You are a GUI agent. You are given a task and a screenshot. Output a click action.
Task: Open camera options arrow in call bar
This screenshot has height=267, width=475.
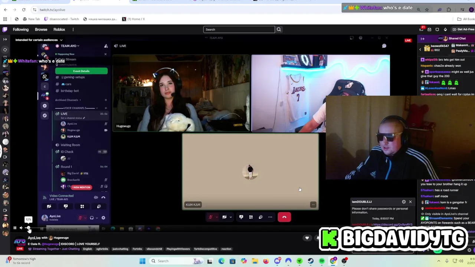pyautogui.click(x=230, y=217)
